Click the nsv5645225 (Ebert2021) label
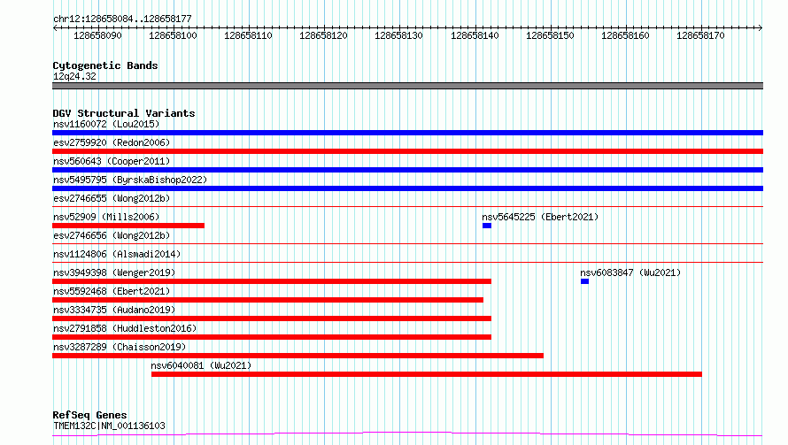This screenshot has width=788, height=445. tap(540, 217)
